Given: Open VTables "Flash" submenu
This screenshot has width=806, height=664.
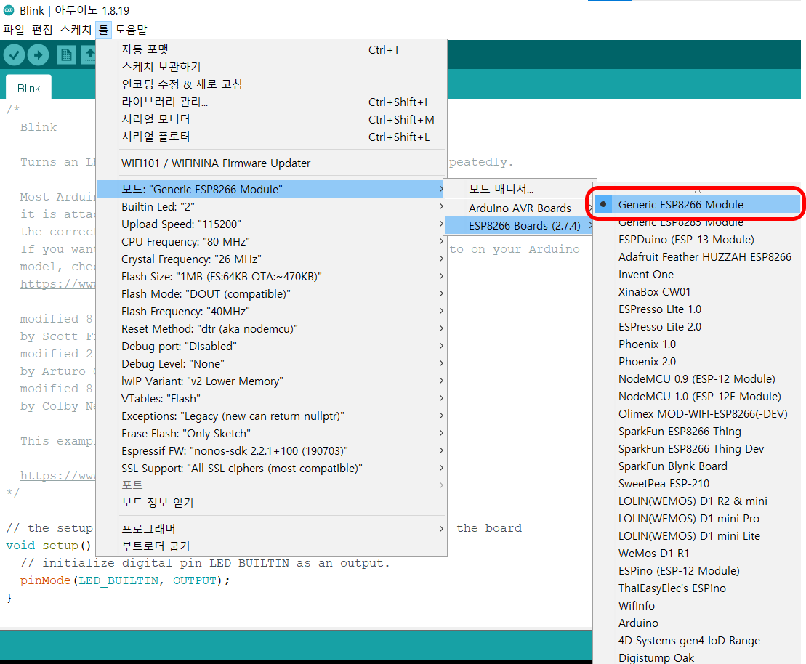Looking at the screenshot, I should coord(271,399).
